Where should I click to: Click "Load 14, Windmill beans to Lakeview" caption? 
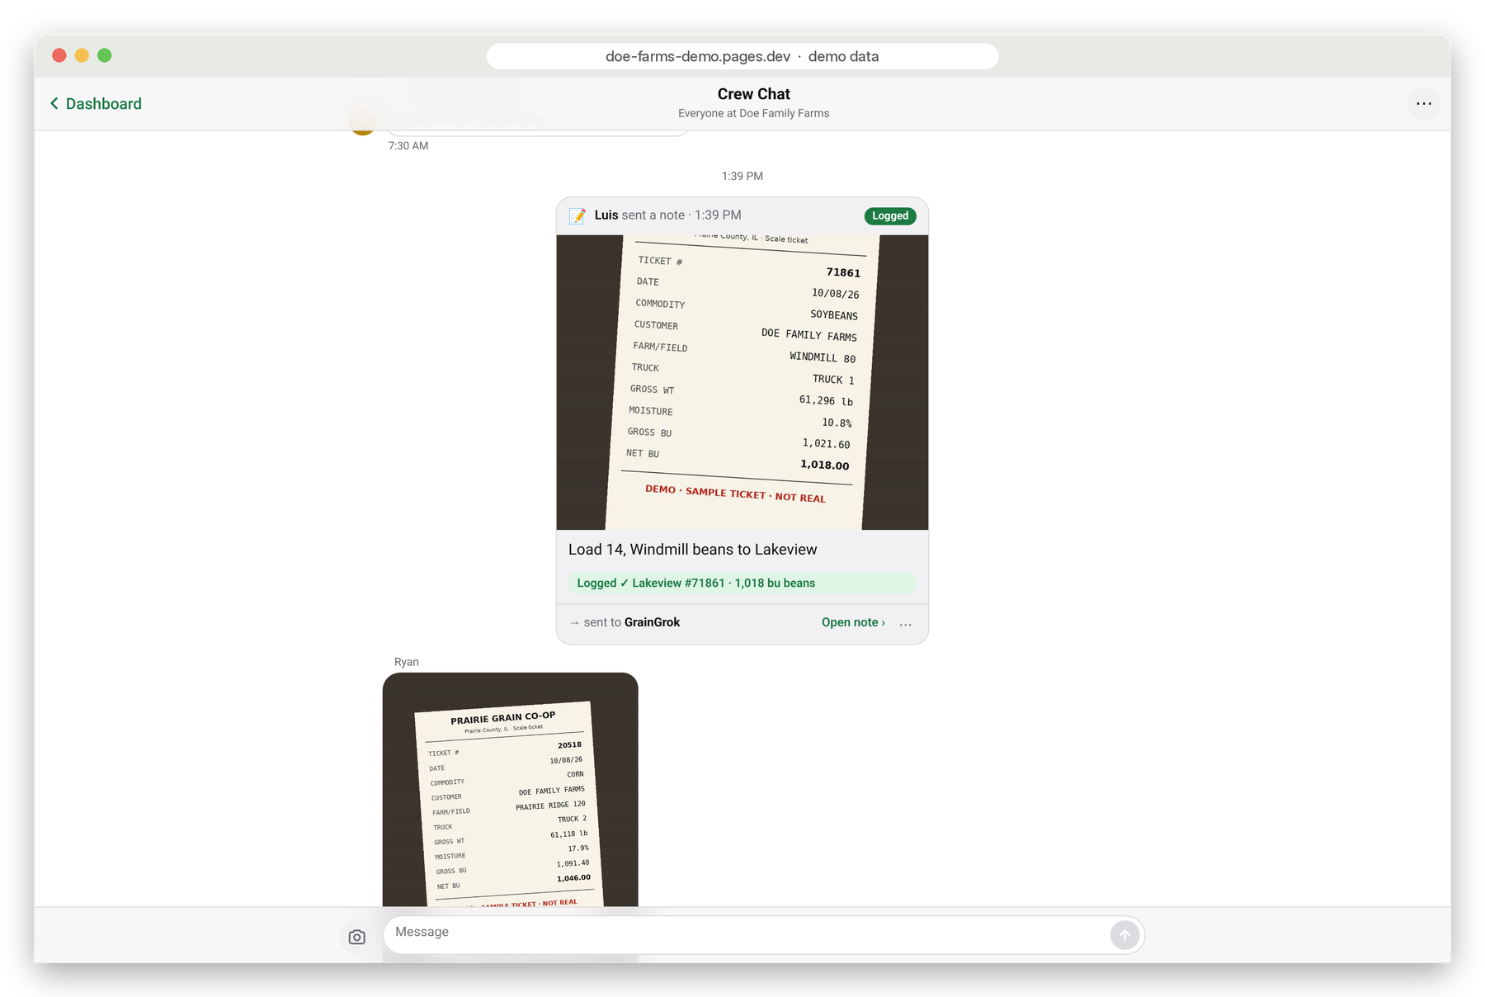693,550
